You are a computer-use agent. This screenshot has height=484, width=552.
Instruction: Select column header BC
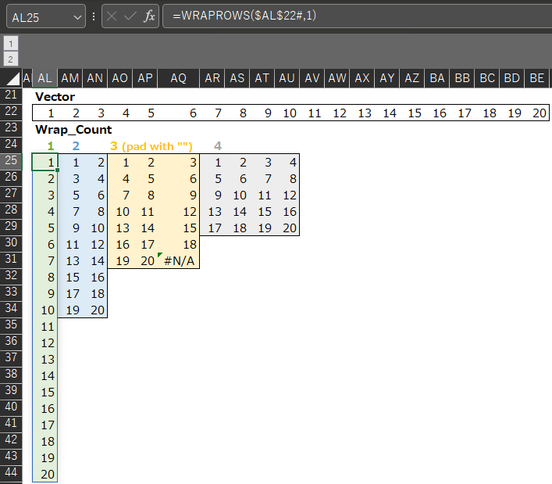click(x=487, y=78)
